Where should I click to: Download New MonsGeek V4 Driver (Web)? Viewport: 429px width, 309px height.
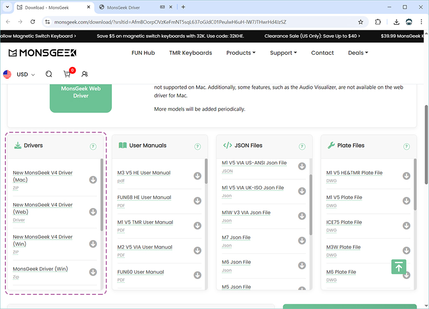[x=93, y=212]
